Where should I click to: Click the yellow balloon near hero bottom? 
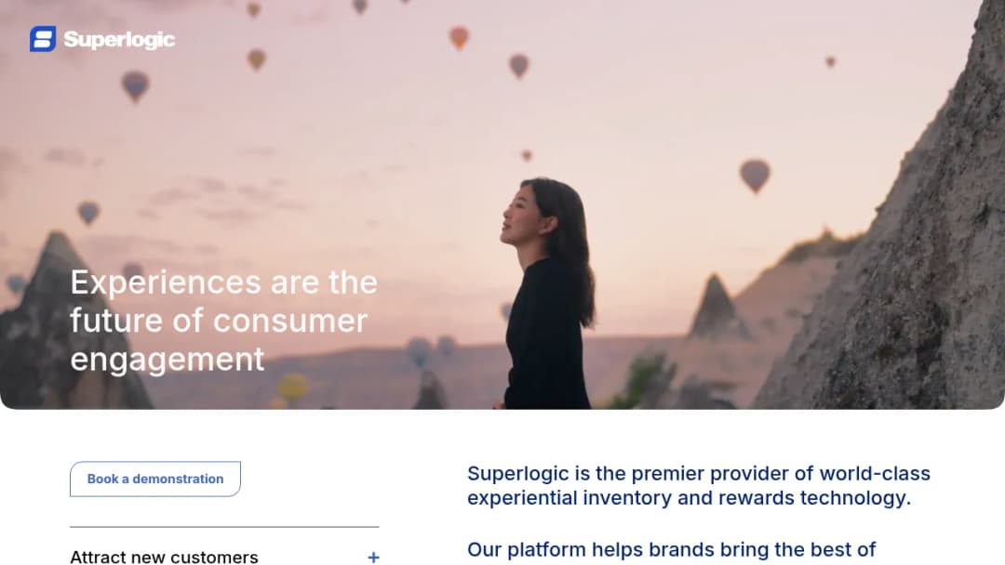[x=293, y=388]
